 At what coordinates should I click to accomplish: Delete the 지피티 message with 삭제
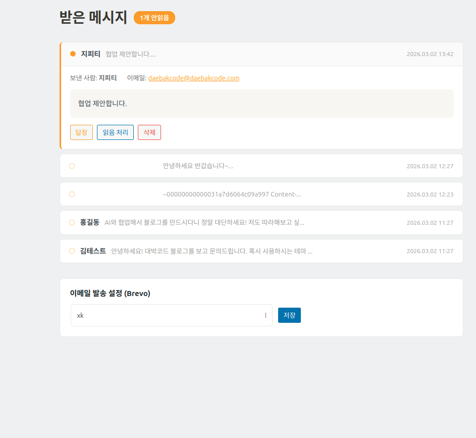click(149, 132)
